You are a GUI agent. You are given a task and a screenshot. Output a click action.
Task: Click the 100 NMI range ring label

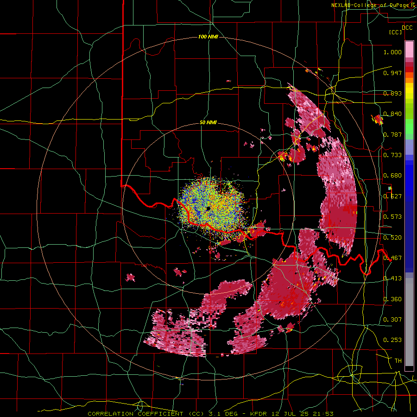point(208,37)
